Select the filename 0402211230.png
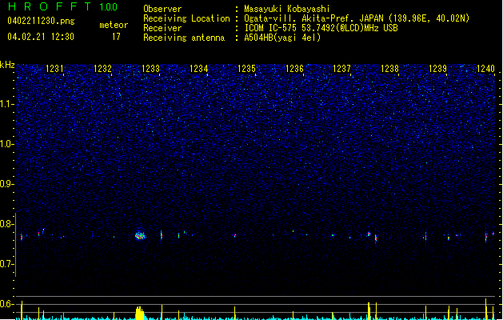Image resolution: width=503 pixels, height=320 pixels. click(x=41, y=21)
